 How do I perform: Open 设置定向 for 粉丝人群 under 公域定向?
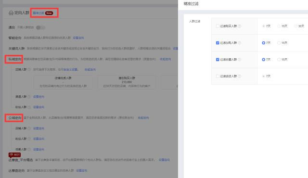pos(38,139)
